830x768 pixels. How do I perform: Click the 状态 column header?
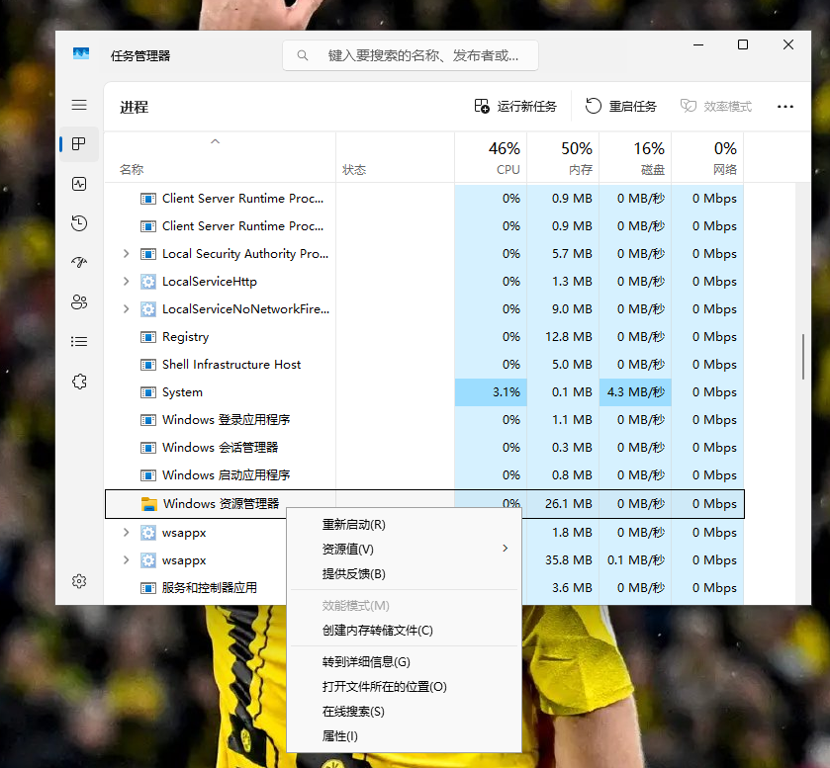(x=395, y=157)
